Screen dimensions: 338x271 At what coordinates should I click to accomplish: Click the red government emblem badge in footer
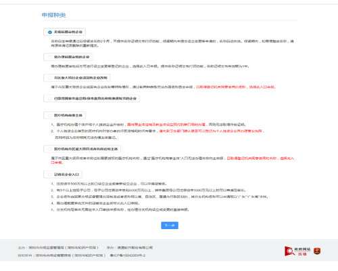click(317, 251)
